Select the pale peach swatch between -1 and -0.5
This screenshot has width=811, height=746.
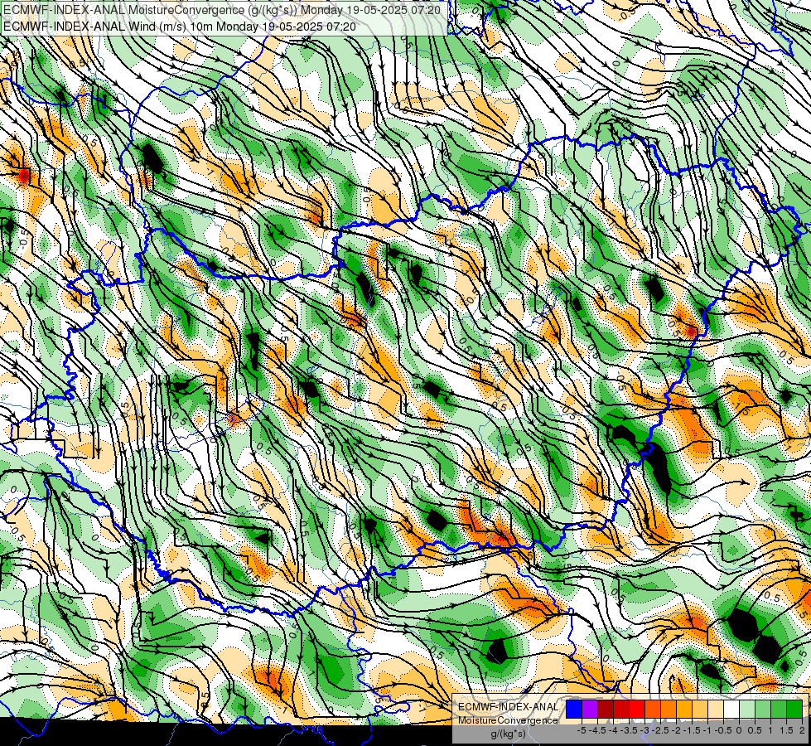(x=716, y=710)
